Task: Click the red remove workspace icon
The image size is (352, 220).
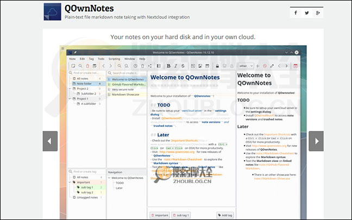Action: (265, 66)
